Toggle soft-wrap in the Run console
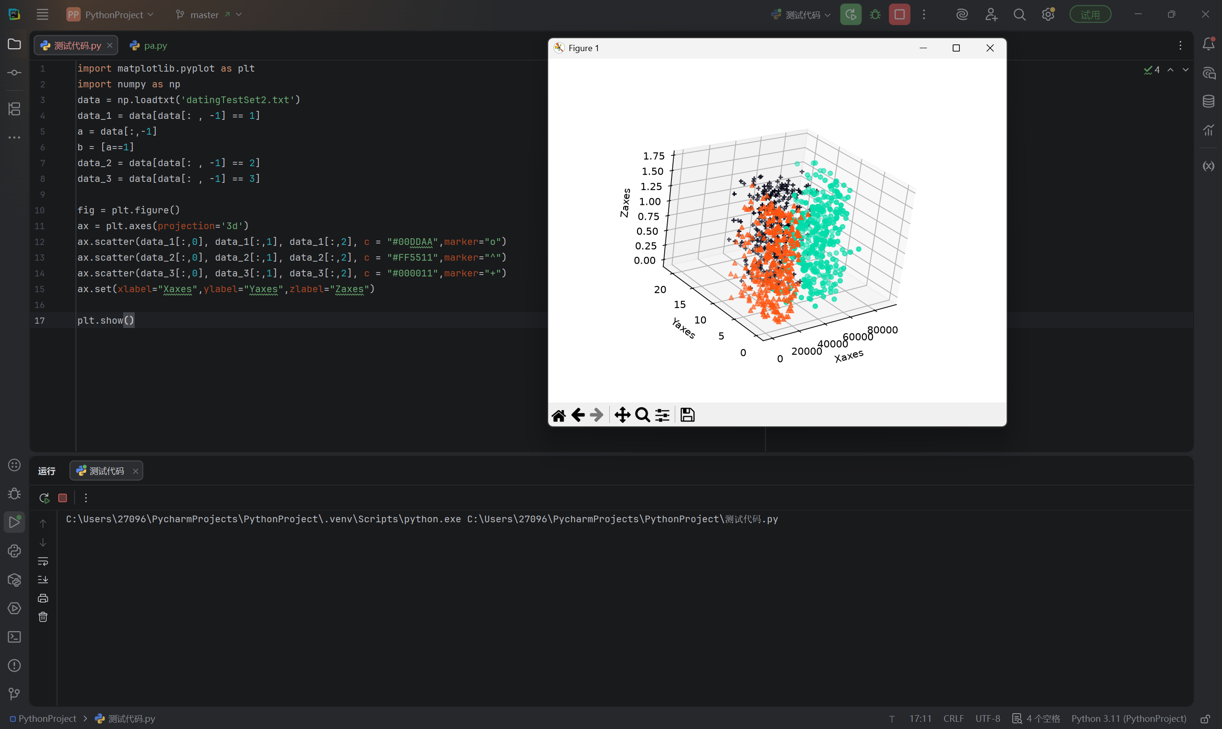The image size is (1222, 729). (43, 561)
